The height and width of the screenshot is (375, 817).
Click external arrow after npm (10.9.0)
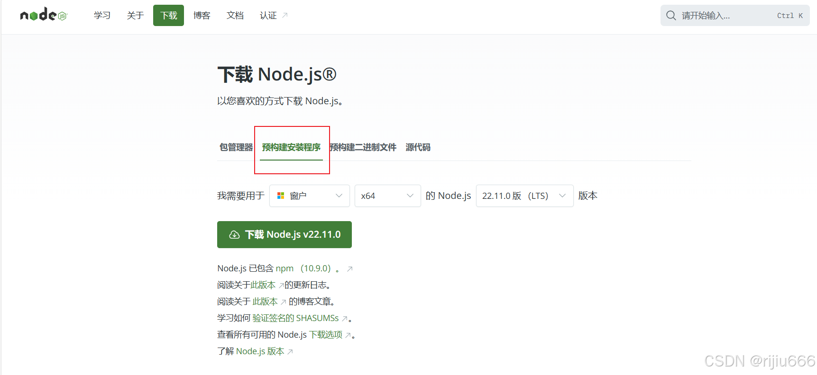(350, 269)
